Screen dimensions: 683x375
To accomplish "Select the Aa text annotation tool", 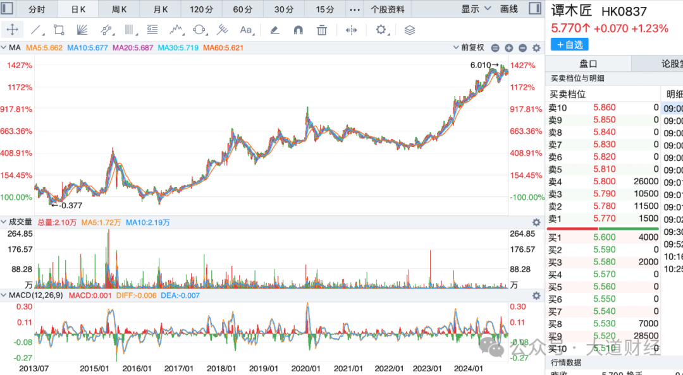I will [246, 30].
